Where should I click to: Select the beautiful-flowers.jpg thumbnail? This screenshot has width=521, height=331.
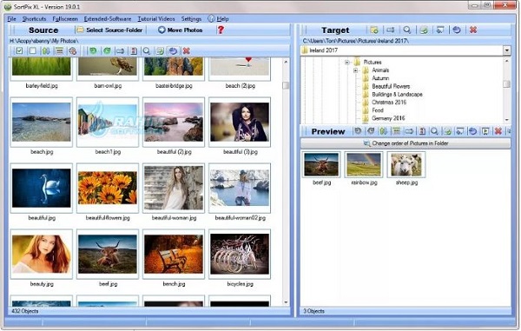(108, 189)
